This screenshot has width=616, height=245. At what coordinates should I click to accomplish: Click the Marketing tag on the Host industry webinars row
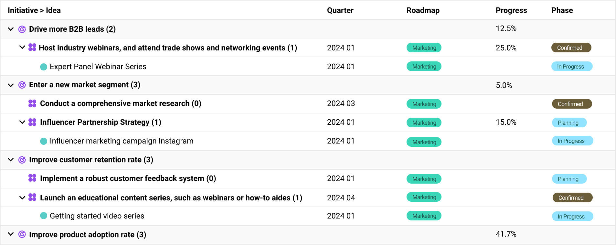(424, 48)
